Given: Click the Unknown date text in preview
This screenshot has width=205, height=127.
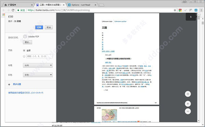Looking at the screenshot, I should [107, 21].
